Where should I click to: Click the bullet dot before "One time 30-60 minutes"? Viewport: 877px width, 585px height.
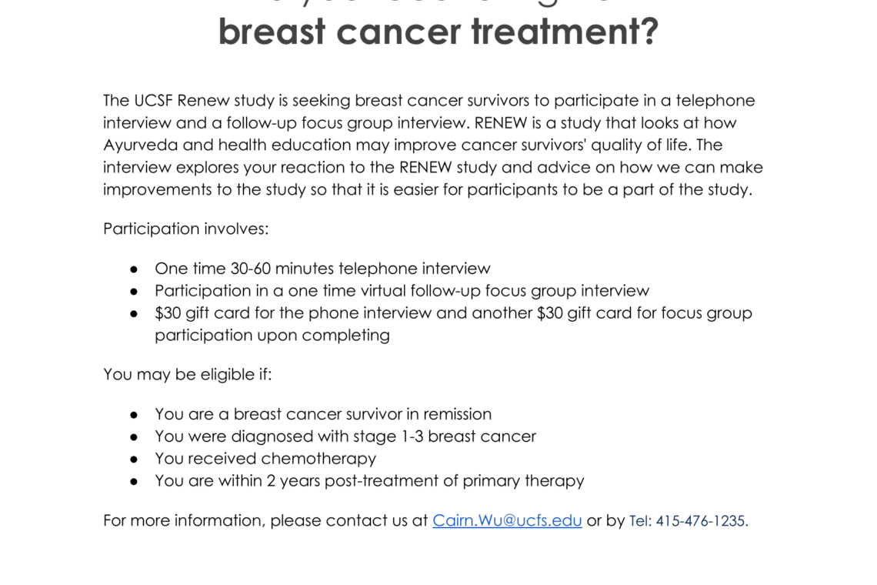[x=134, y=269]
